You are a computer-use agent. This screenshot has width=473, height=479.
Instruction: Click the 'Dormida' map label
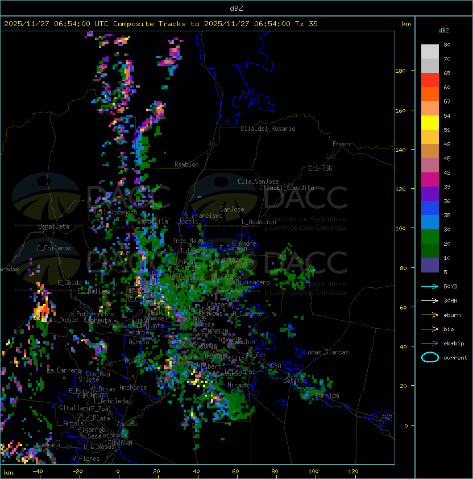click(327, 395)
